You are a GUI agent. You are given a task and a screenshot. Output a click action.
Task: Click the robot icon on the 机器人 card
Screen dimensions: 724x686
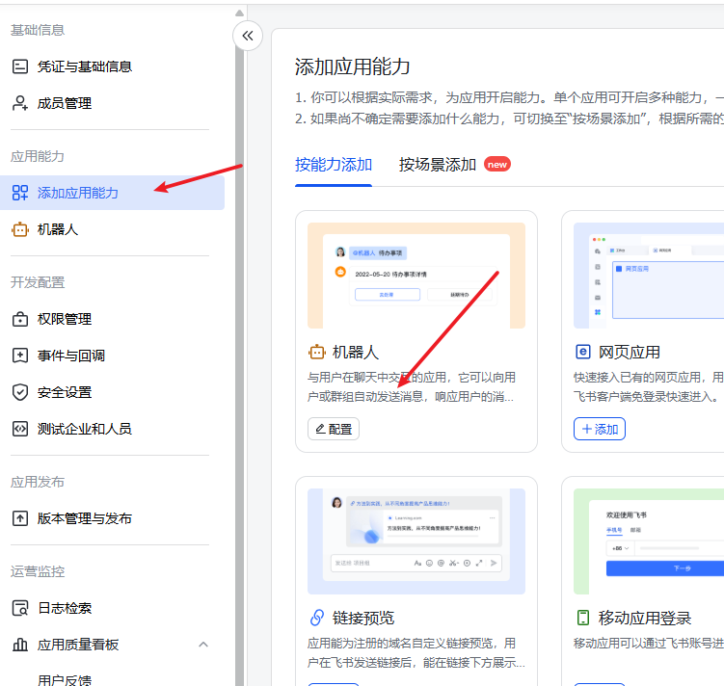(x=317, y=352)
